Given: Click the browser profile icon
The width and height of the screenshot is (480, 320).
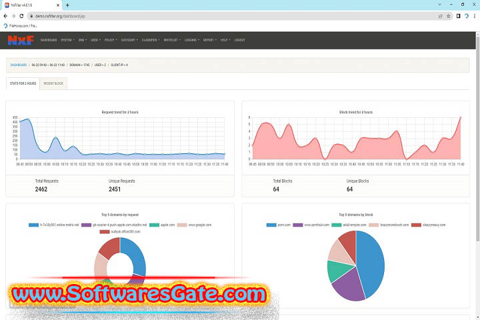Looking at the screenshot, I should [467, 16].
